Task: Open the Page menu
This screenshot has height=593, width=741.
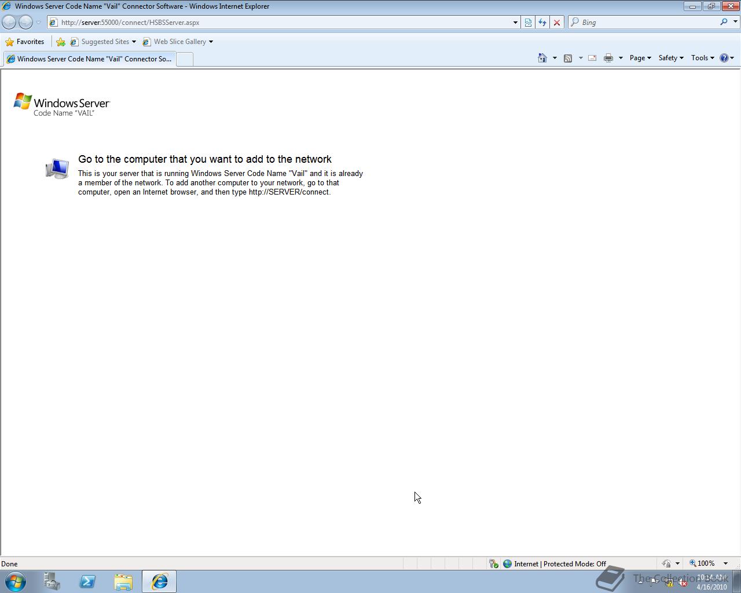Action: coord(640,58)
